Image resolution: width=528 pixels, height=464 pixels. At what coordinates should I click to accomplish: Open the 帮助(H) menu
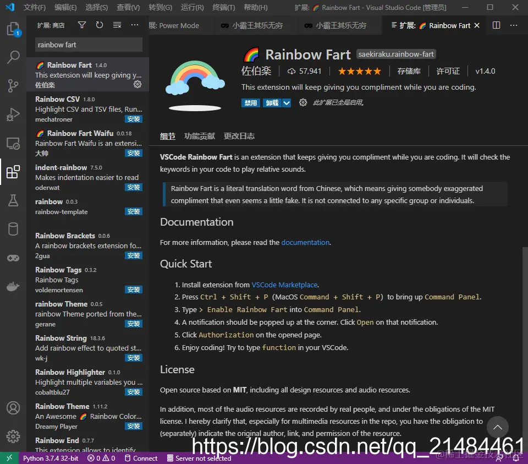click(x=256, y=7)
